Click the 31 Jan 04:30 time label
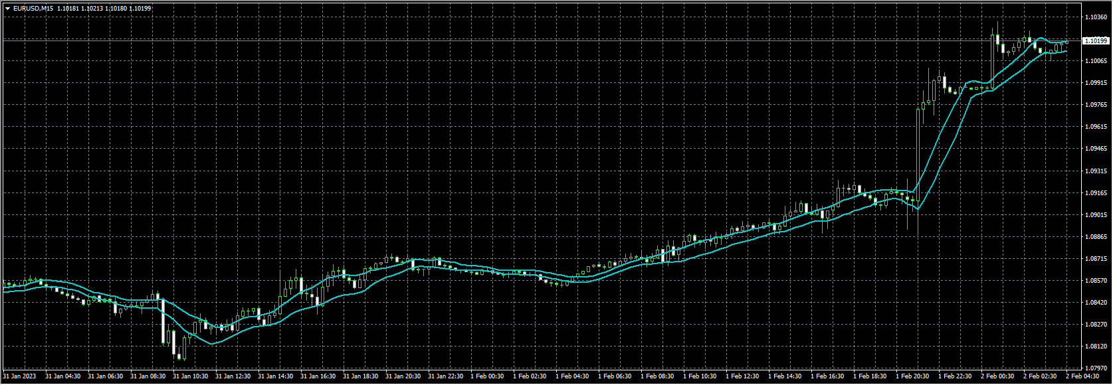Viewport: 1113px width, 385px height. pyautogui.click(x=62, y=376)
